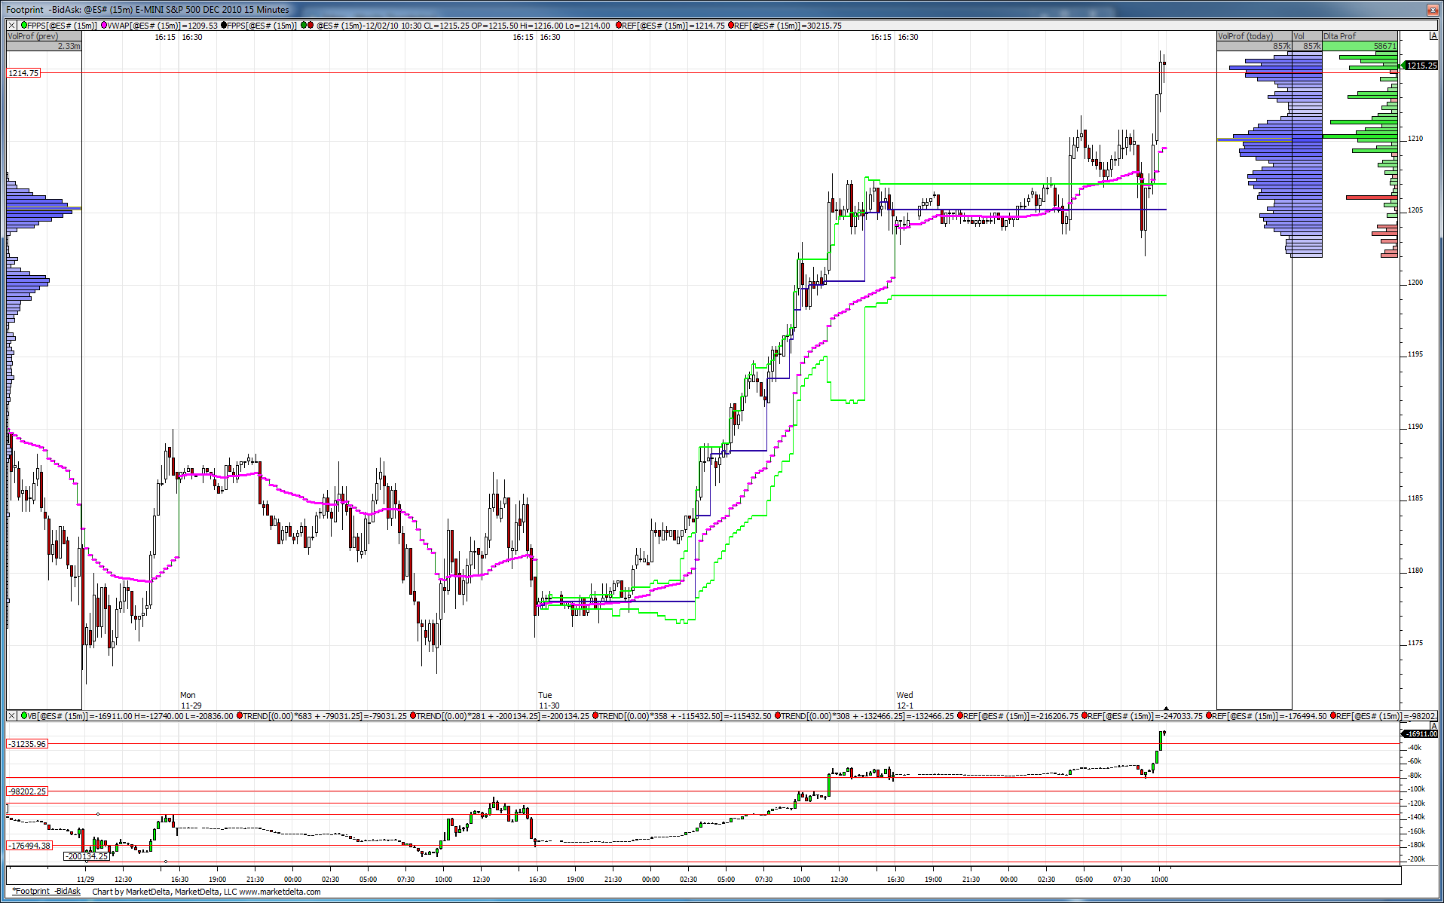The image size is (1444, 903).
Task: Click the black FPPS indicator dot
Action: [224, 25]
